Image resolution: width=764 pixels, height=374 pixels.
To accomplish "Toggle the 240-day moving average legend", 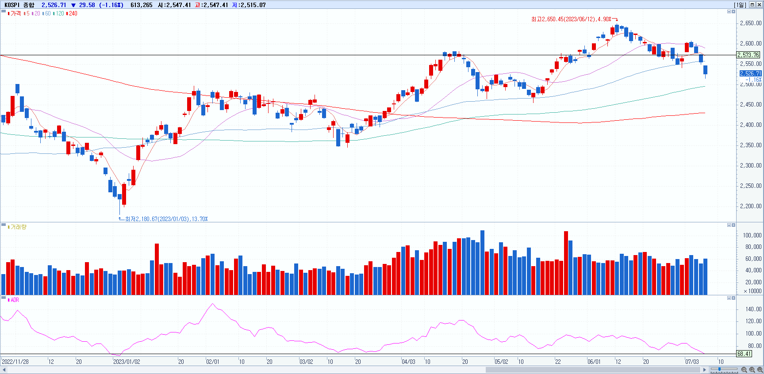I will [x=72, y=14].
